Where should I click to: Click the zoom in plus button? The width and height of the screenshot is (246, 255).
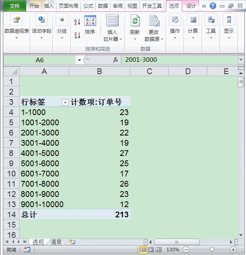(233, 249)
